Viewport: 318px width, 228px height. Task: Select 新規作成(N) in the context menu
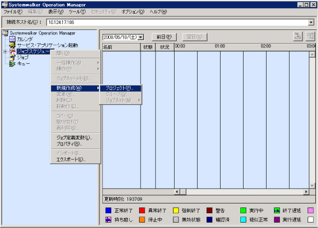coord(75,88)
